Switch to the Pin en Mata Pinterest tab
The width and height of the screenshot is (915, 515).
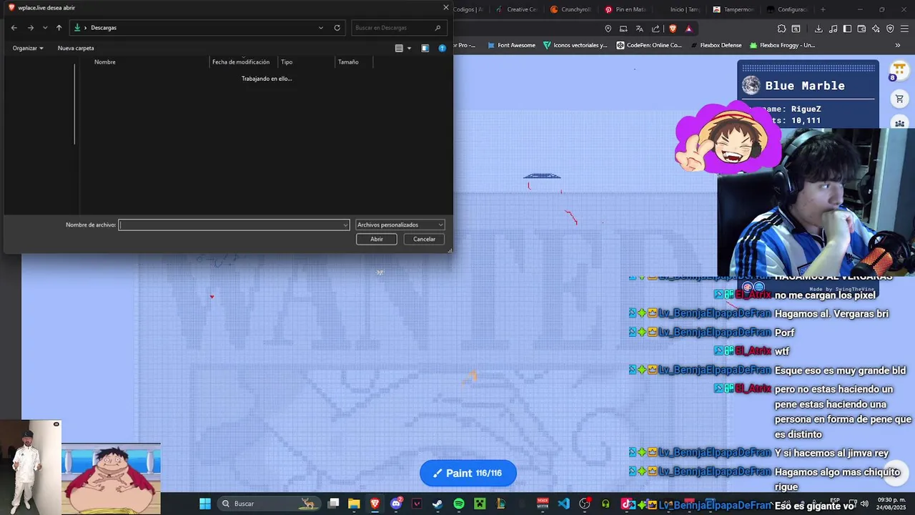[624, 9]
